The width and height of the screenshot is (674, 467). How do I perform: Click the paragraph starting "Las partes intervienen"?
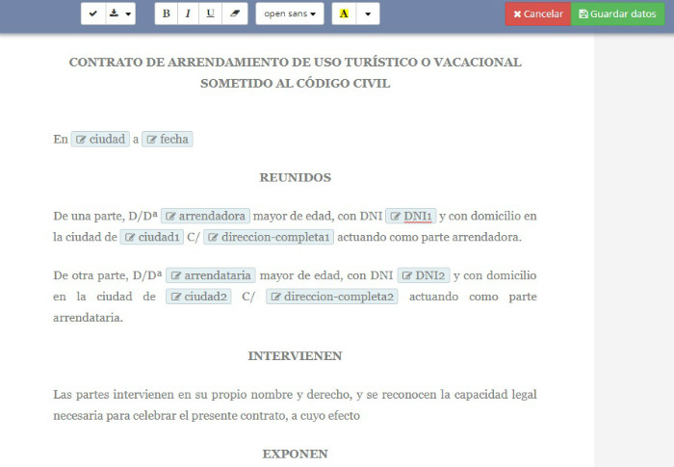coord(295,404)
